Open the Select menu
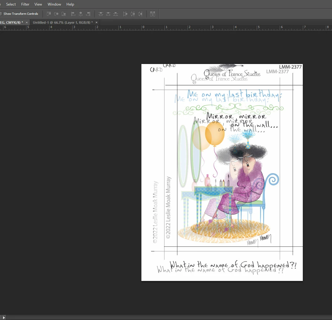This screenshot has width=332, height=320. pos(11,4)
